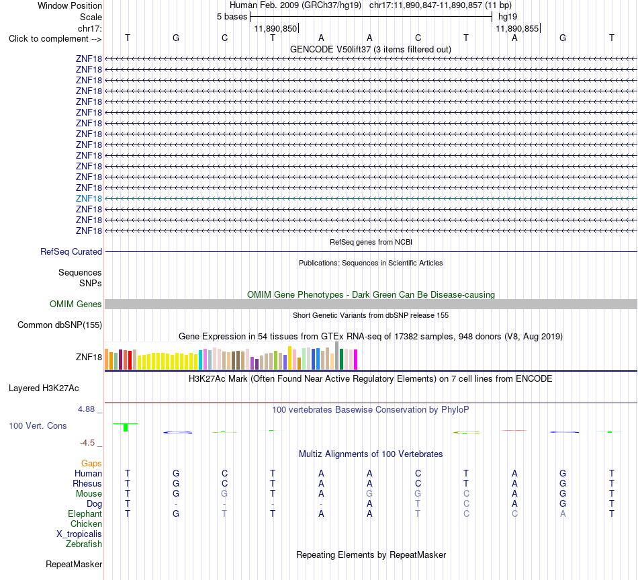Image resolution: width=638 pixels, height=580 pixels.
Task: Click the chr17: label
Action: pos(89,28)
